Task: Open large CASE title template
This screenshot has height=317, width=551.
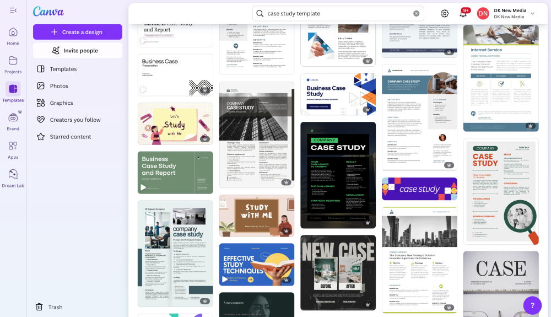Action: (501, 284)
